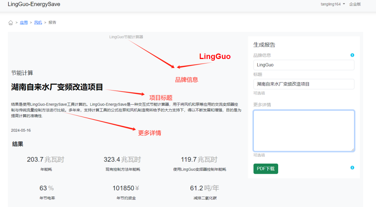The height and width of the screenshot is (207, 376).
Task: Click the 119.7 兆瓦时 value
Action: [199, 159]
